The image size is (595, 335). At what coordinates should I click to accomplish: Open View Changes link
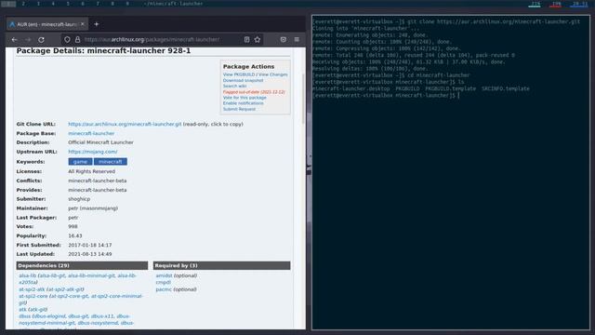click(x=272, y=74)
